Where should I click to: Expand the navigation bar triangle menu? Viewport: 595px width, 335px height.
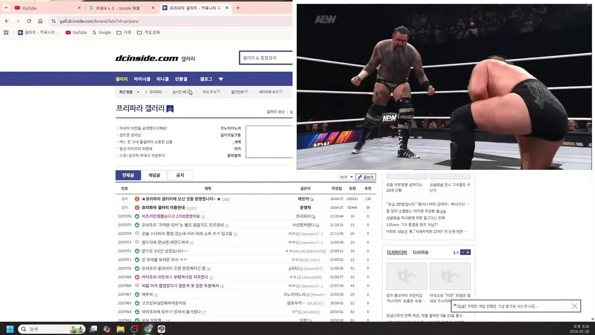click(x=221, y=79)
